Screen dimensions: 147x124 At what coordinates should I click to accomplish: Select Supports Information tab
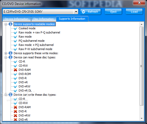(72, 19)
